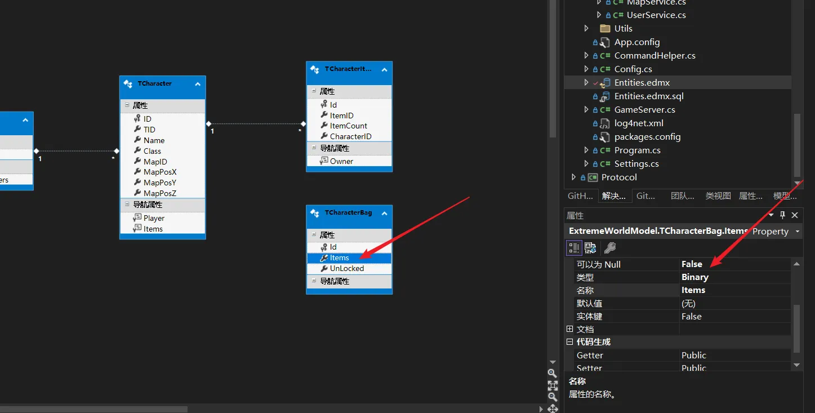
Task: Toggle the TCharacterIt... entity collapse chevron
Action: click(384, 69)
